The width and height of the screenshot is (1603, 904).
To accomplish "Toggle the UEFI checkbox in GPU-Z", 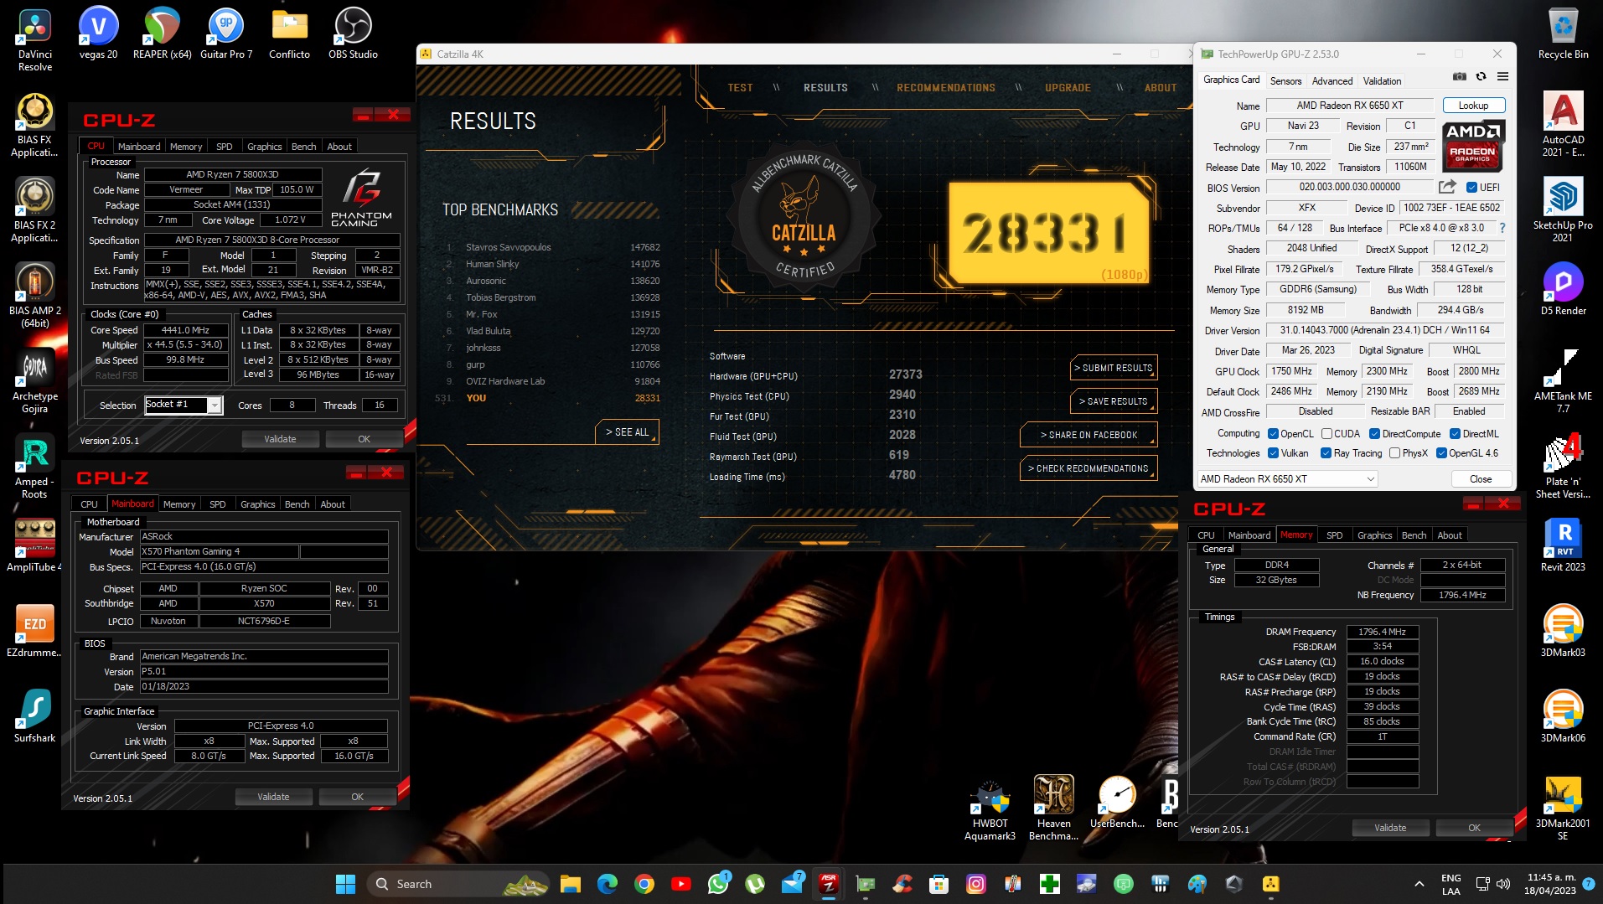I will 1471,188.
